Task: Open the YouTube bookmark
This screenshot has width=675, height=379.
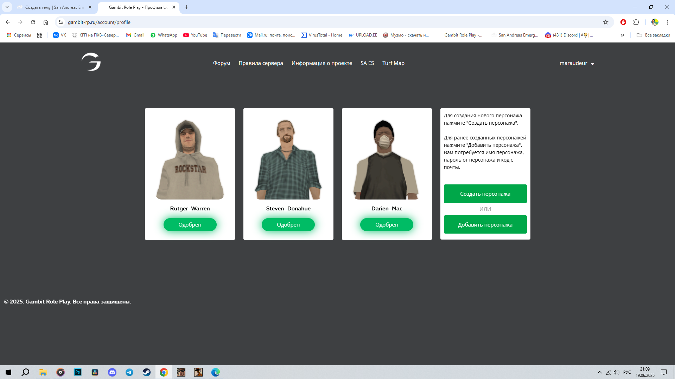Action: click(195, 35)
